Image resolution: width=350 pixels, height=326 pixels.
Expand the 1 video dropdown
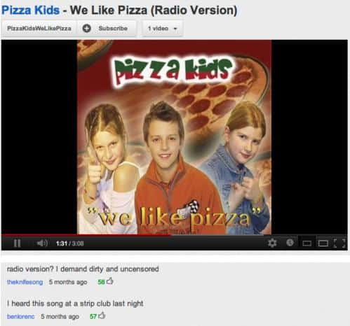tap(162, 29)
